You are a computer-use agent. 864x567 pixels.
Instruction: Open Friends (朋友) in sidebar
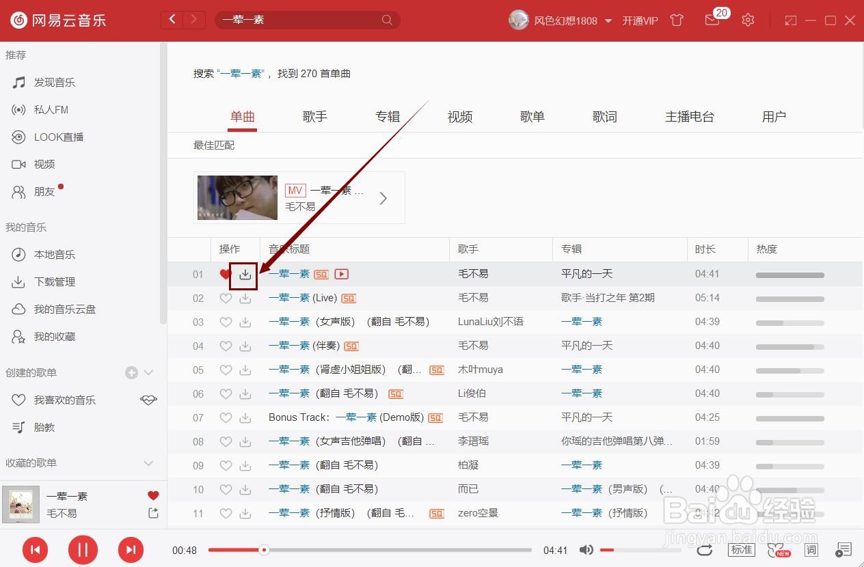(44, 192)
